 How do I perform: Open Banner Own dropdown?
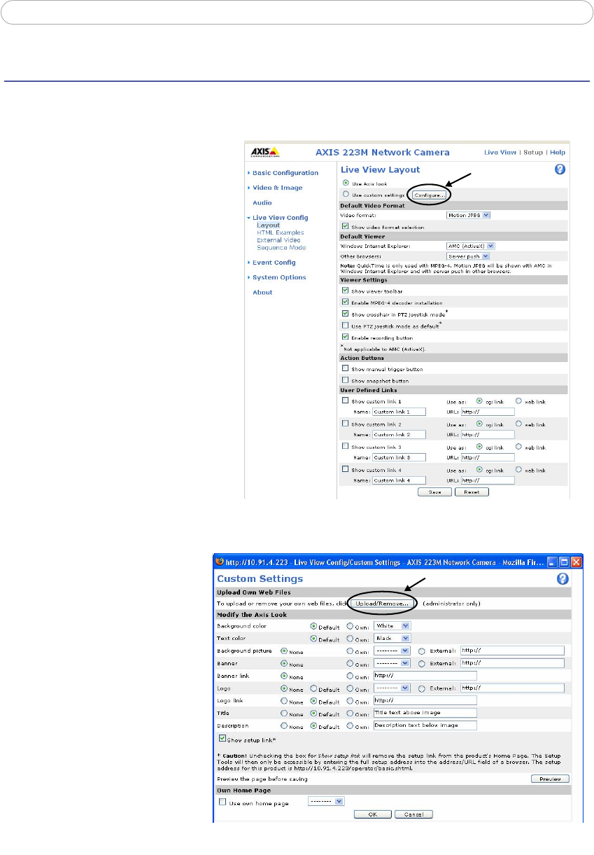click(x=392, y=663)
